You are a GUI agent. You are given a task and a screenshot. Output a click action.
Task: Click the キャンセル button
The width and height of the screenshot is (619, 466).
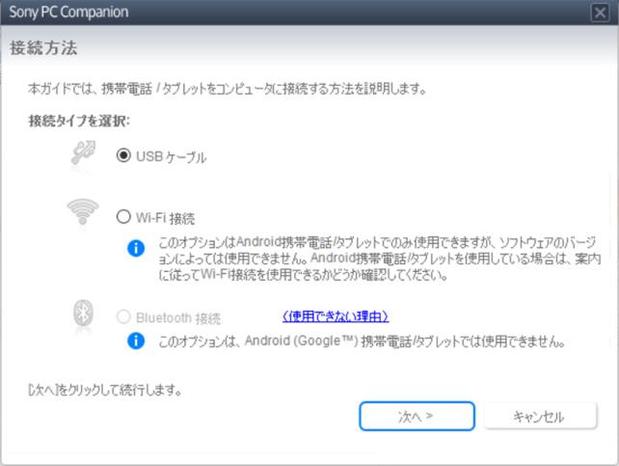539,417
